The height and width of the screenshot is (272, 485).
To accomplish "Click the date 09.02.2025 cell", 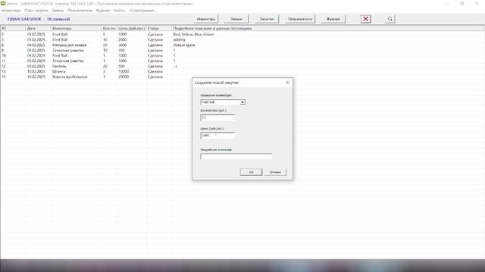I will pyautogui.click(x=36, y=66).
